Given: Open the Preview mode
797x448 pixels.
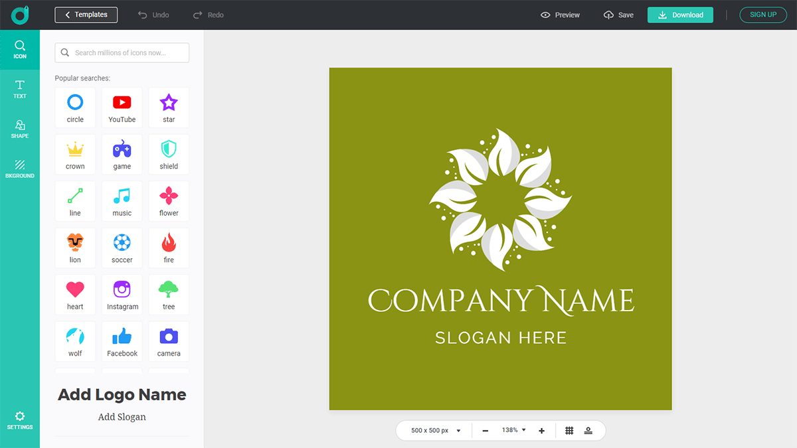Looking at the screenshot, I should click(x=559, y=14).
